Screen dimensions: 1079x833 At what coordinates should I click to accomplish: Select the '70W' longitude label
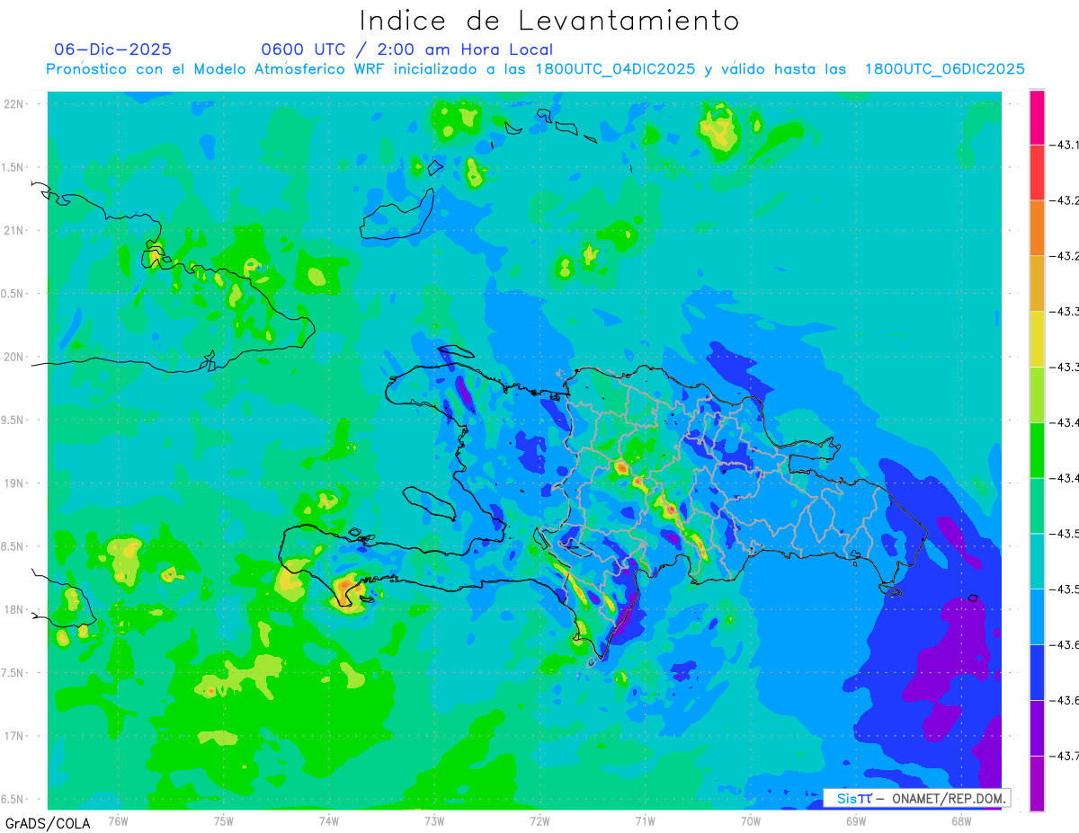751,820
